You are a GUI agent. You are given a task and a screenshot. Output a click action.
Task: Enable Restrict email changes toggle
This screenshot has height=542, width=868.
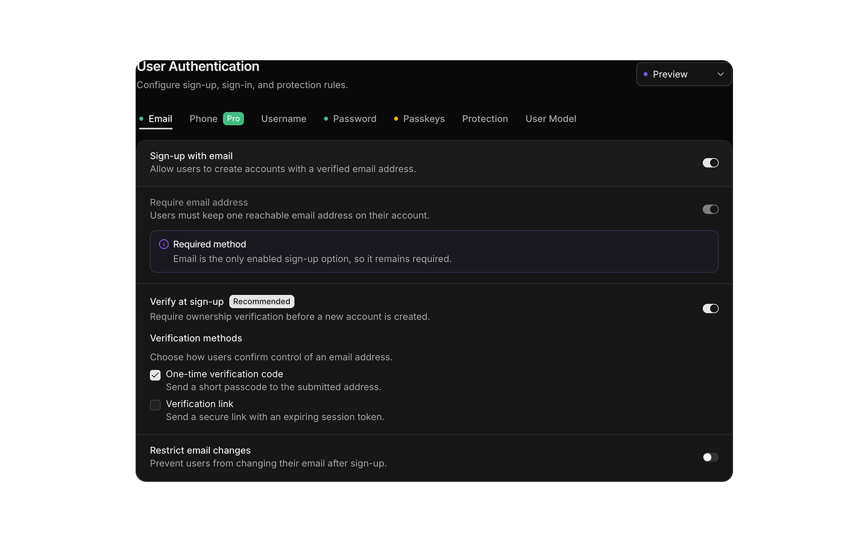711,457
